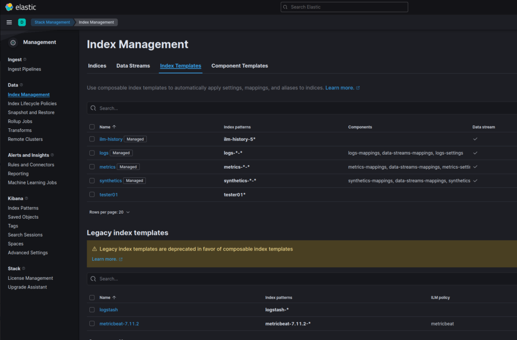Focus the legacy templates search field
The height and width of the screenshot is (340, 517).
302,279
